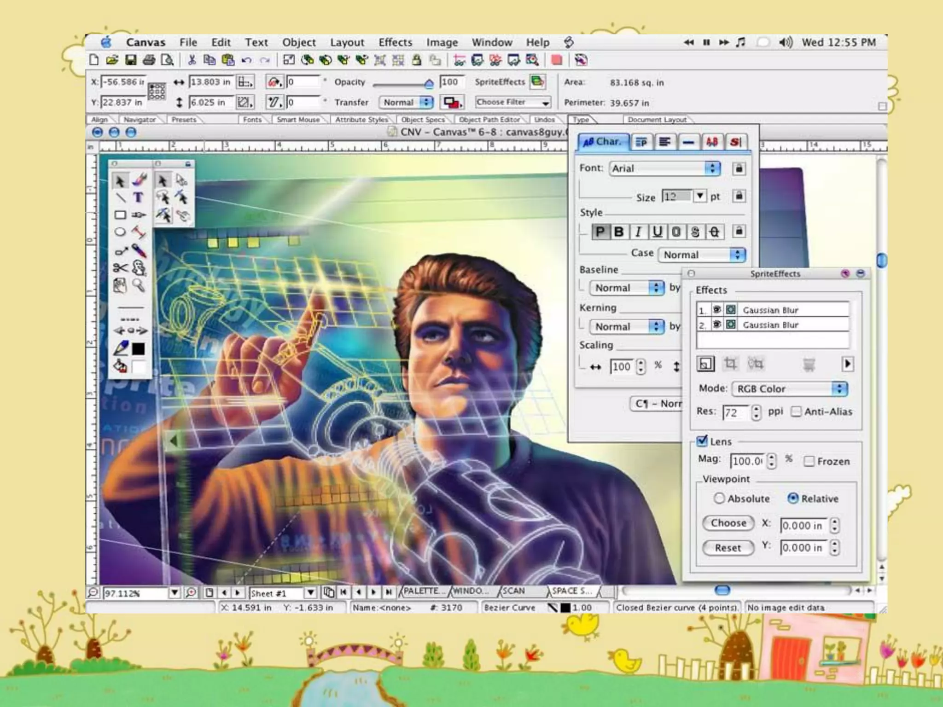Select the Text tool in the toolbox

pos(138,197)
